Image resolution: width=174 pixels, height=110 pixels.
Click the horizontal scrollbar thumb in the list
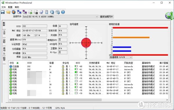(57, 100)
